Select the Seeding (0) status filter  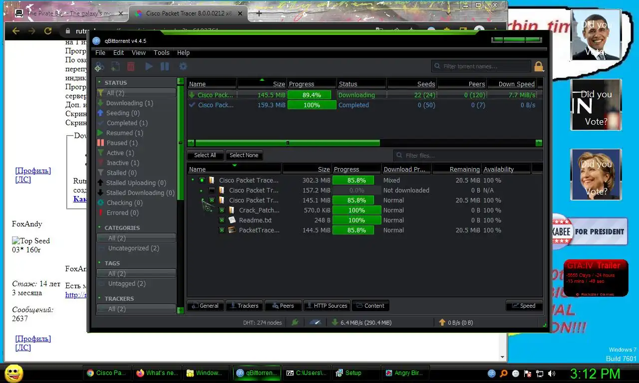(x=122, y=113)
